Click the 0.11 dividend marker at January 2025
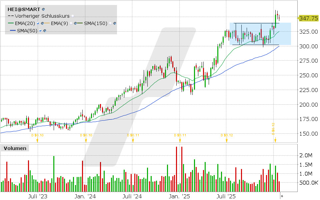This screenshot has height=200, width=320. point(180,140)
